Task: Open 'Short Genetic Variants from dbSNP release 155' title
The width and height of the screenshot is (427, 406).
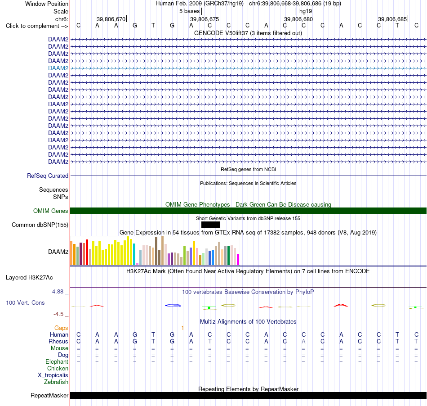Action: pyautogui.click(x=248, y=218)
